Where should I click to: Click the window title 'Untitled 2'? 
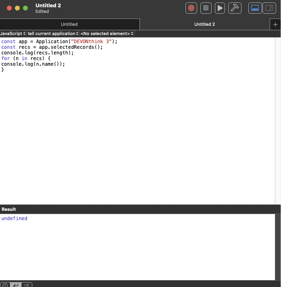[x=48, y=6]
